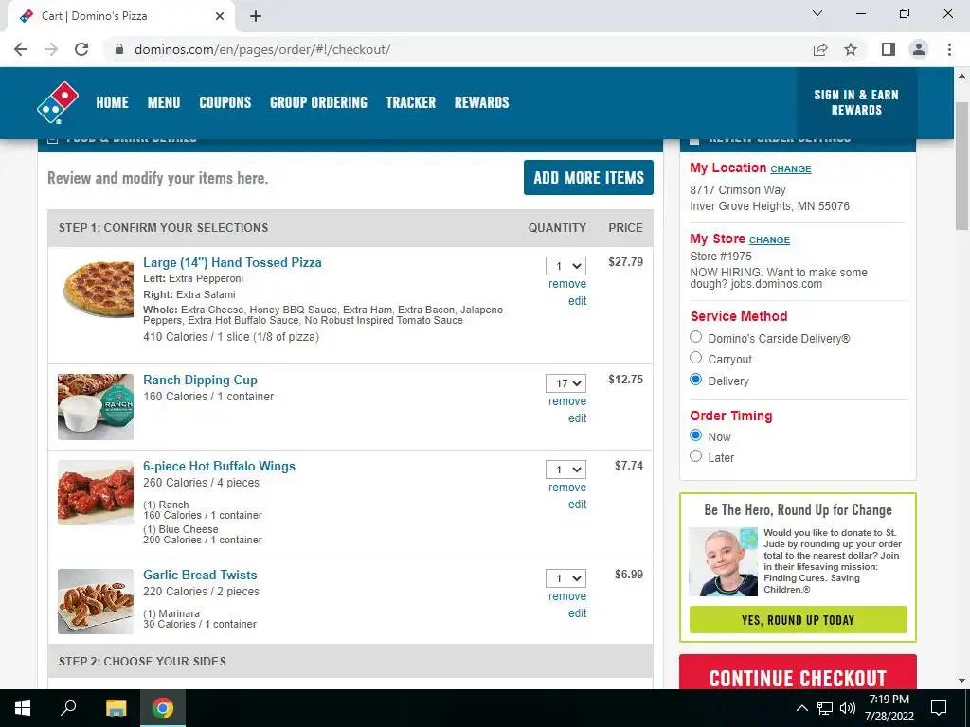The height and width of the screenshot is (727, 970).
Task: Select the Carryout service method
Action: point(696,358)
